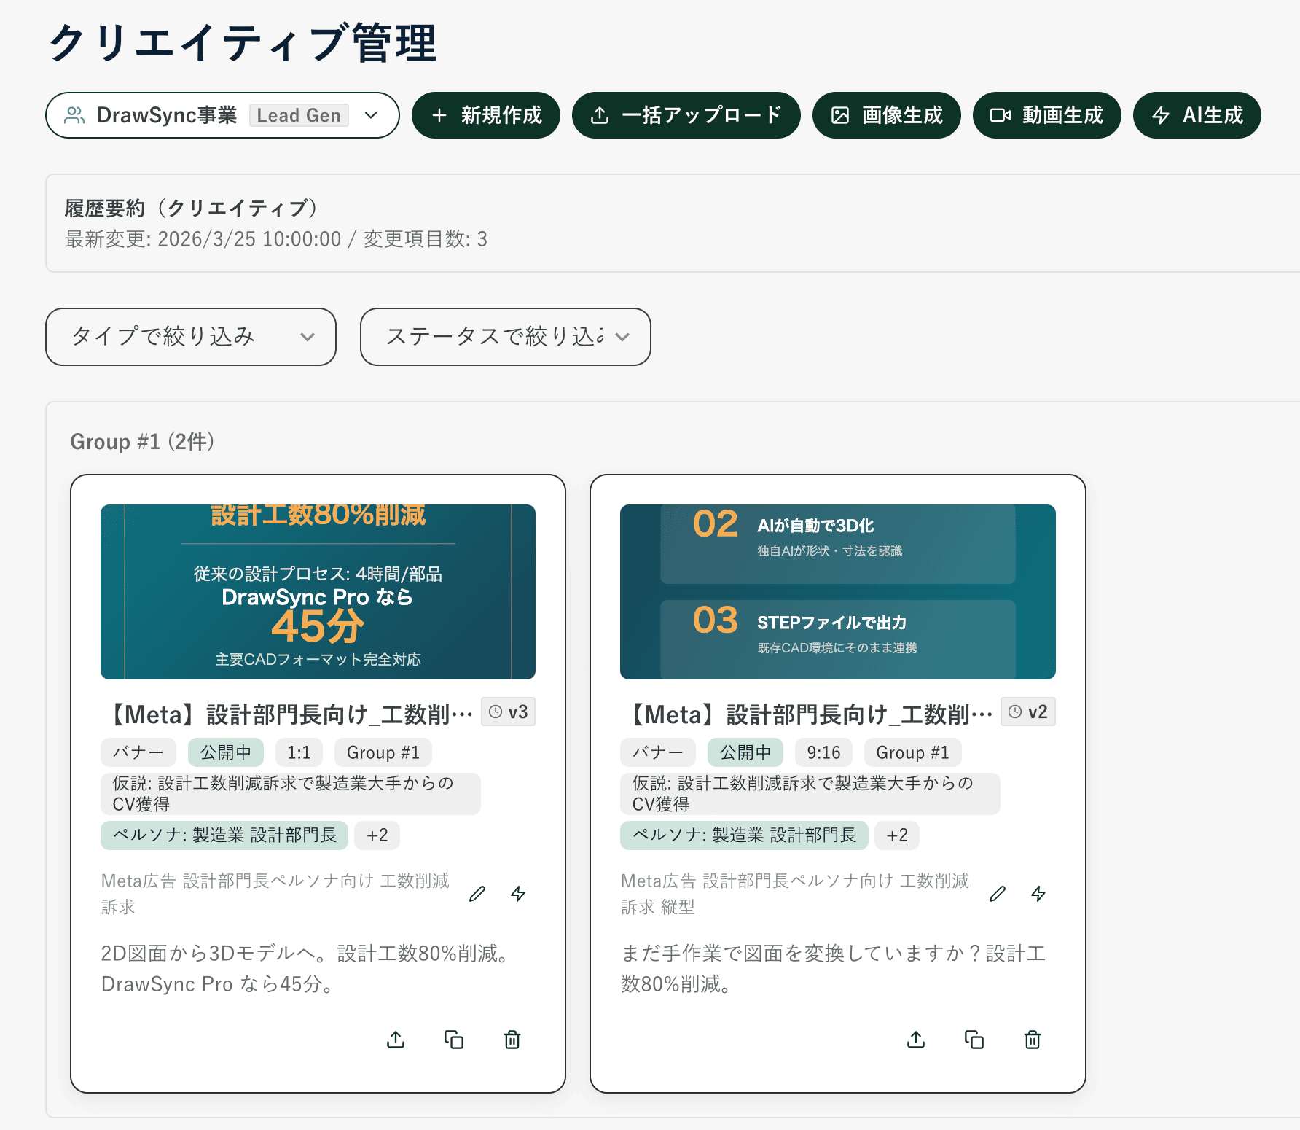This screenshot has height=1130, width=1300.
Task: Click the 設計工数80%削減 banner thumbnail
Action: (x=317, y=592)
